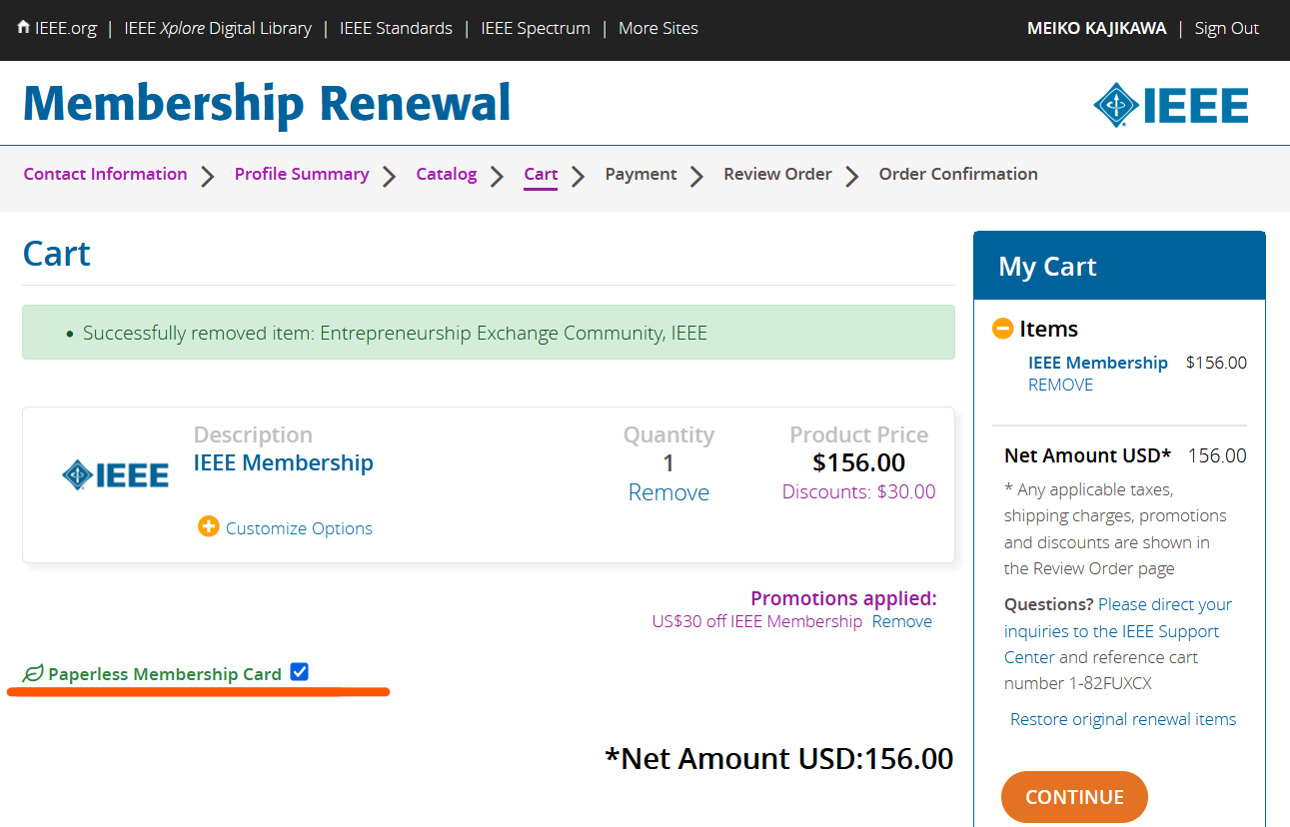Click the Promotions applied label
The width and height of the screenshot is (1290, 827).
[x=843, y=598]
